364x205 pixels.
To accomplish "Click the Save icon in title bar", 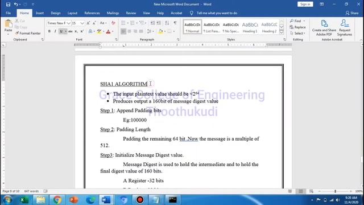I will click(x=8, y=5).
